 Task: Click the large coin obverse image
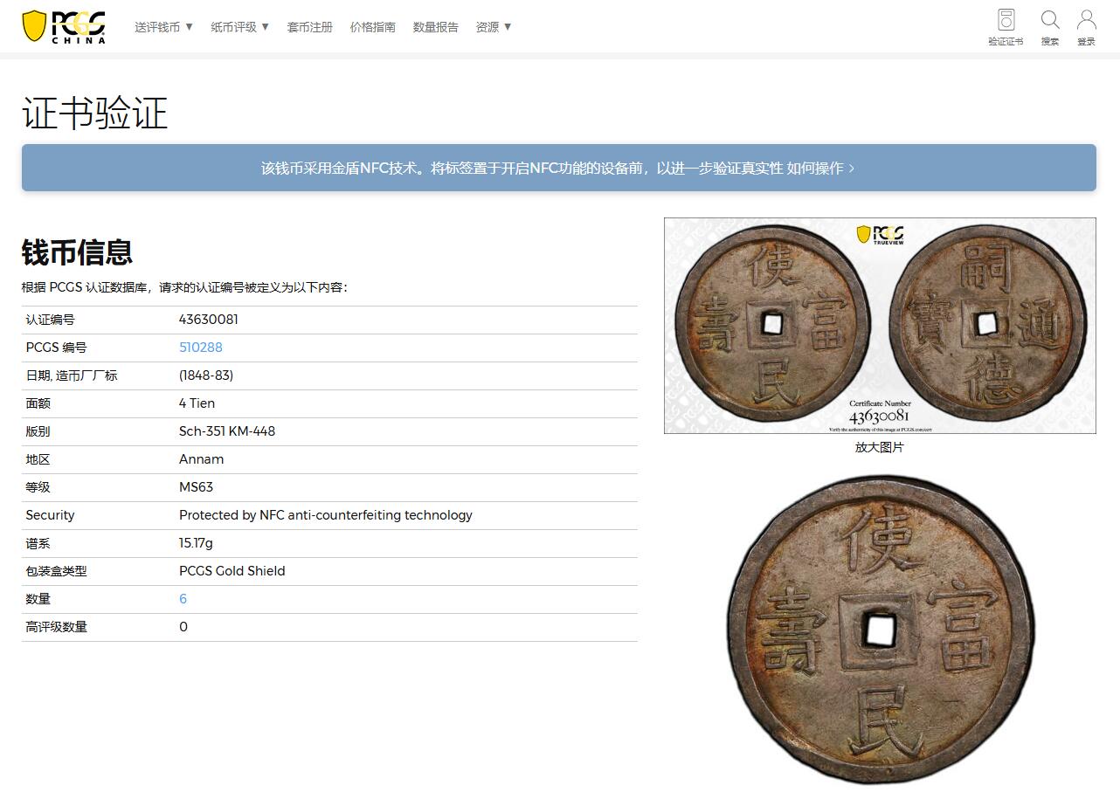coord(879,629)
